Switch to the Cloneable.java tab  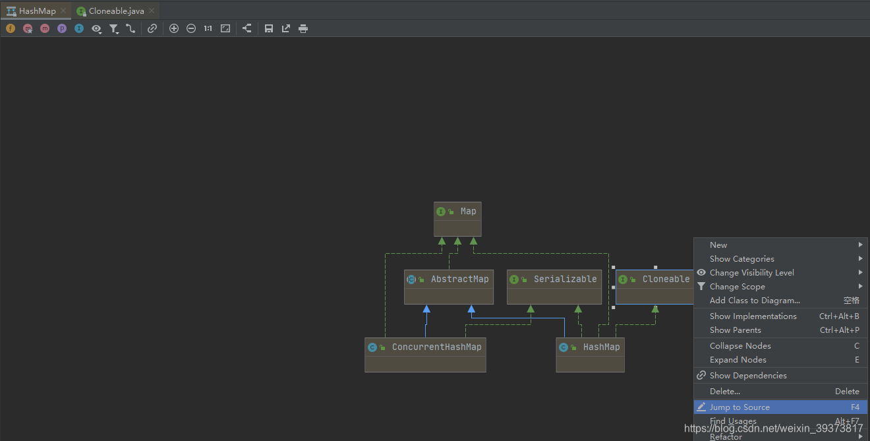pos(116,11)
